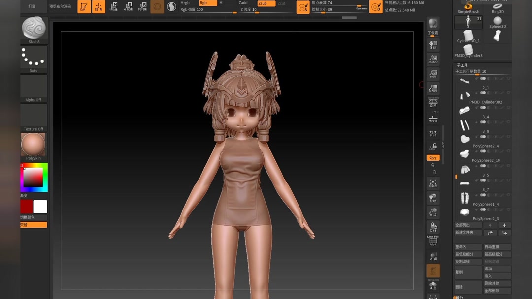Select the Zoom2D navigation icon
Viewport: 532px width, 299px height.
pyautogui.click(x=433, y=59)
